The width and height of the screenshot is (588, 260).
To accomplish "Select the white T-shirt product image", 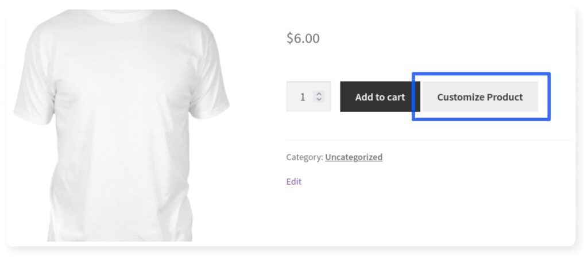I will (121, 126).
